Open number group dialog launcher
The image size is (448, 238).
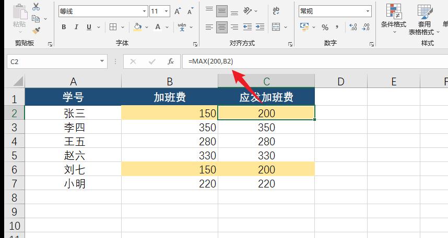click(x=372, y=44)
